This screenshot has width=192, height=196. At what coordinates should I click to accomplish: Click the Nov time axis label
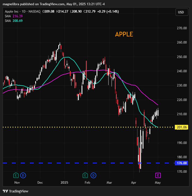pyautogui.click(x=17, y=183)
